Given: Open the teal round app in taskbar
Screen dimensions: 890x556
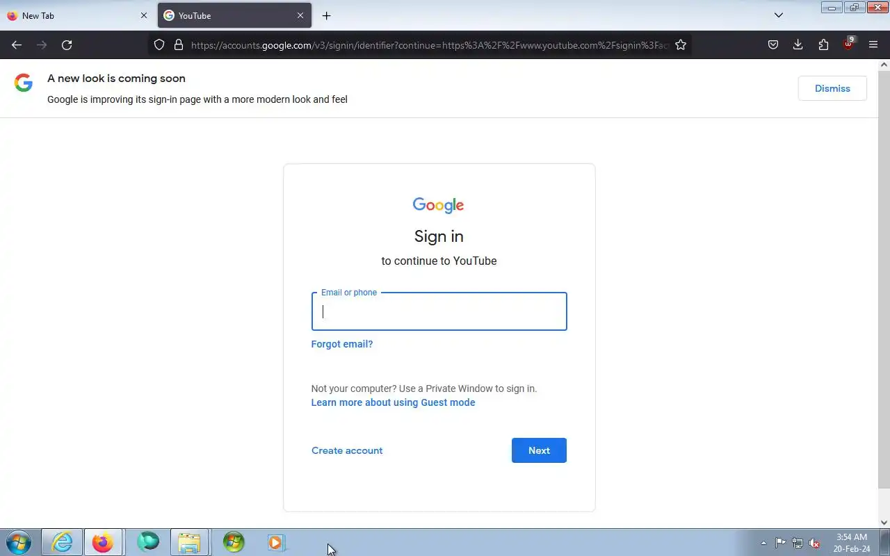Looking at the screenshot, I should [x=148, y=542].
